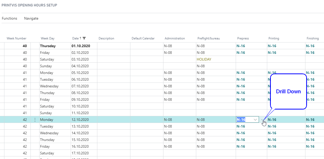Click the Preflight/bureau column header
The image size is (324, 159).
point(208,38)
